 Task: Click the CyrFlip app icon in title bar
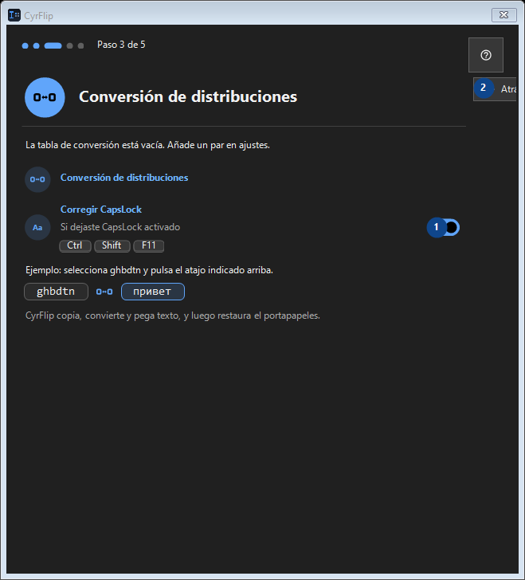14,15
